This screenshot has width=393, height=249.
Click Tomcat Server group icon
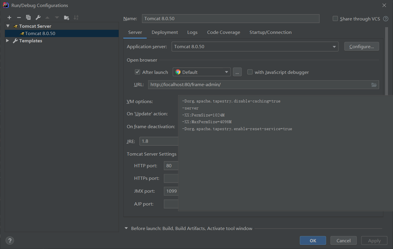tap(15, 26)
